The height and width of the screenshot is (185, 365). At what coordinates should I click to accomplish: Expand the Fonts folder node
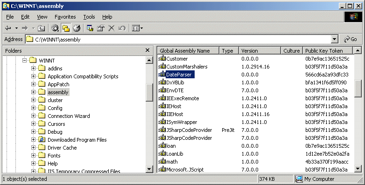[x=33, y=156]
